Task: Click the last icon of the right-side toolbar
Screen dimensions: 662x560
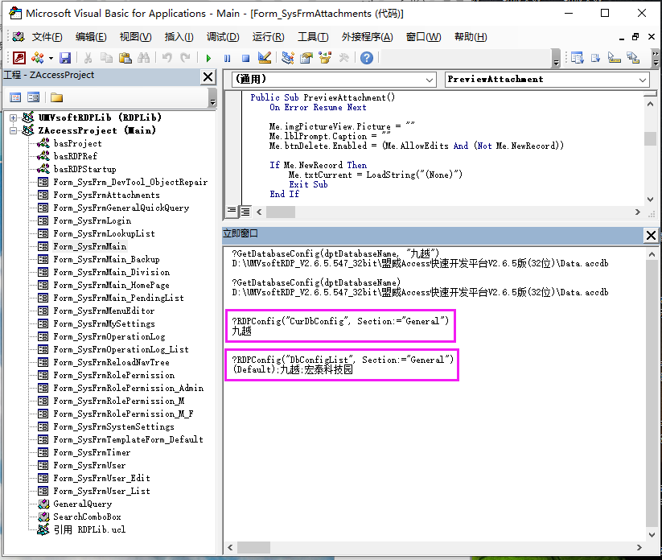Action: (x=633, y=58)
